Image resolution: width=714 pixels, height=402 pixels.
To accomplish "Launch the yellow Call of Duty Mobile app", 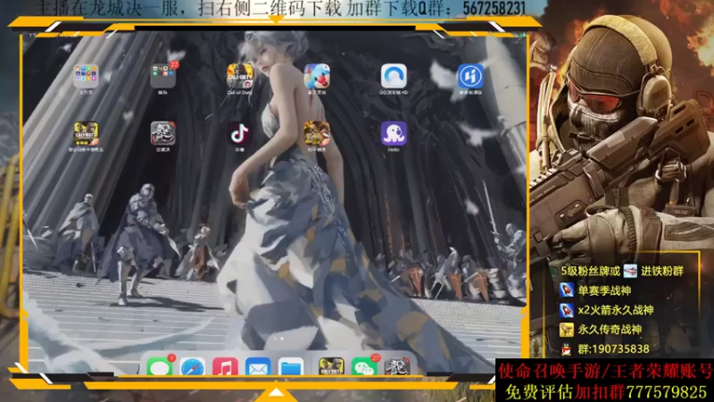I will [86, 133].
